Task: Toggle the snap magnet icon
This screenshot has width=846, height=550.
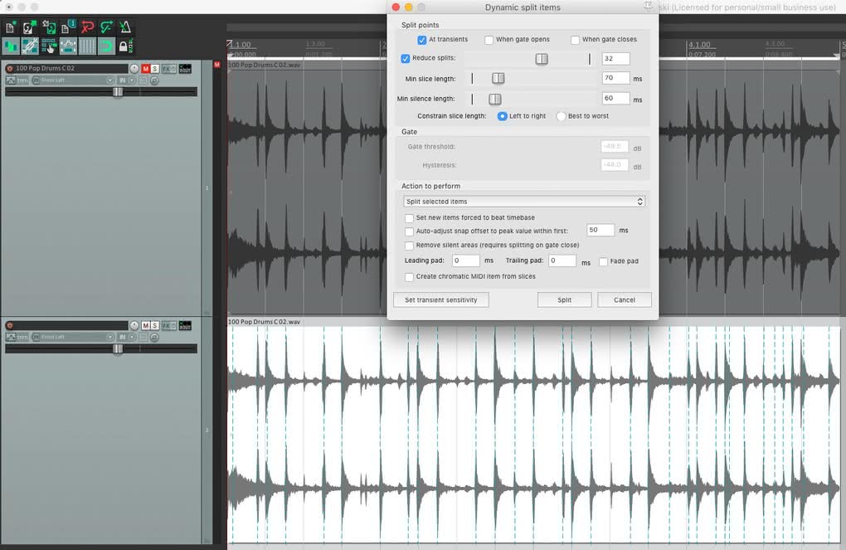Action: [x=106, y=46]
